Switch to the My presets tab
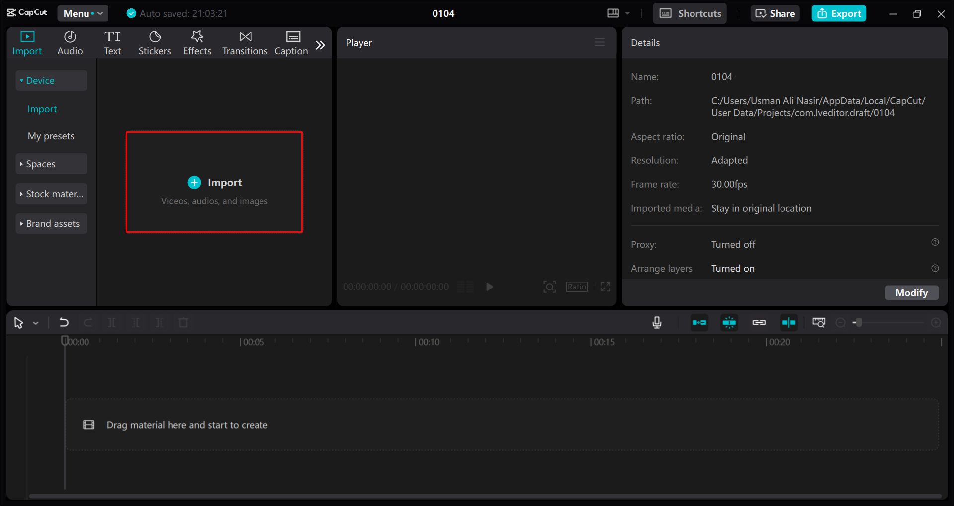 point(51,135)
